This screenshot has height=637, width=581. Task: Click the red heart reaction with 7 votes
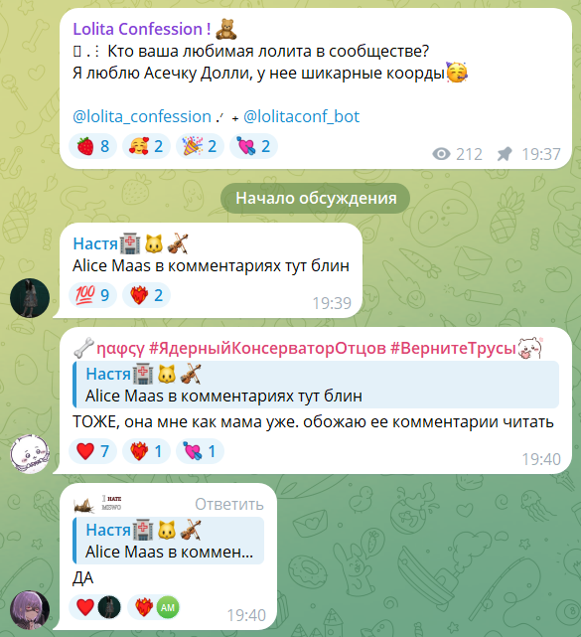tap(93, 451)
